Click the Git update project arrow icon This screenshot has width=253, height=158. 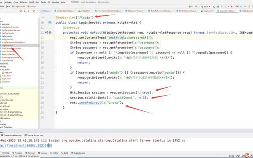241,7
